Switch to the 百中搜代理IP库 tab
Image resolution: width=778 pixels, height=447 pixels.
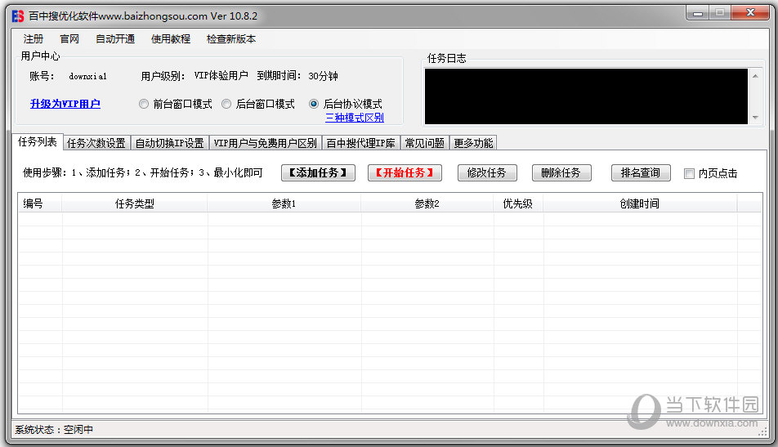[x=360, y=143]
